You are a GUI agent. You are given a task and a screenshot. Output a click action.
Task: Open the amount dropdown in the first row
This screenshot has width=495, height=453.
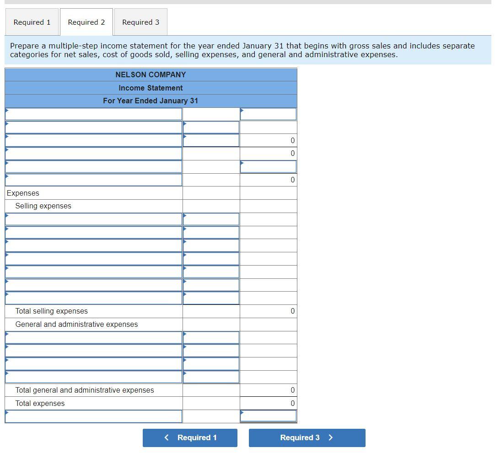268,114
